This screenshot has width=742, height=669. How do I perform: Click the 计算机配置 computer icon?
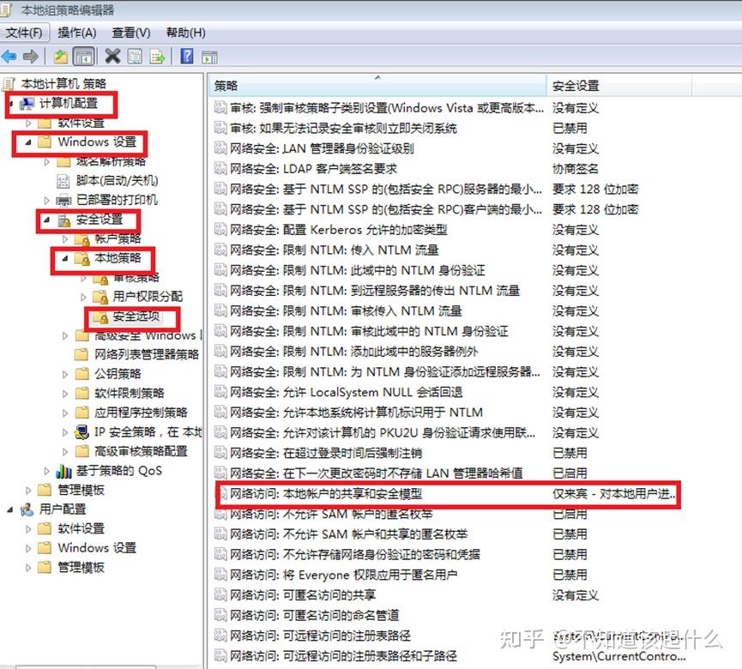pos(27,104)
